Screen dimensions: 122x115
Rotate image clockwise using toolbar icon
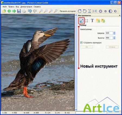(x=80, y=11)
